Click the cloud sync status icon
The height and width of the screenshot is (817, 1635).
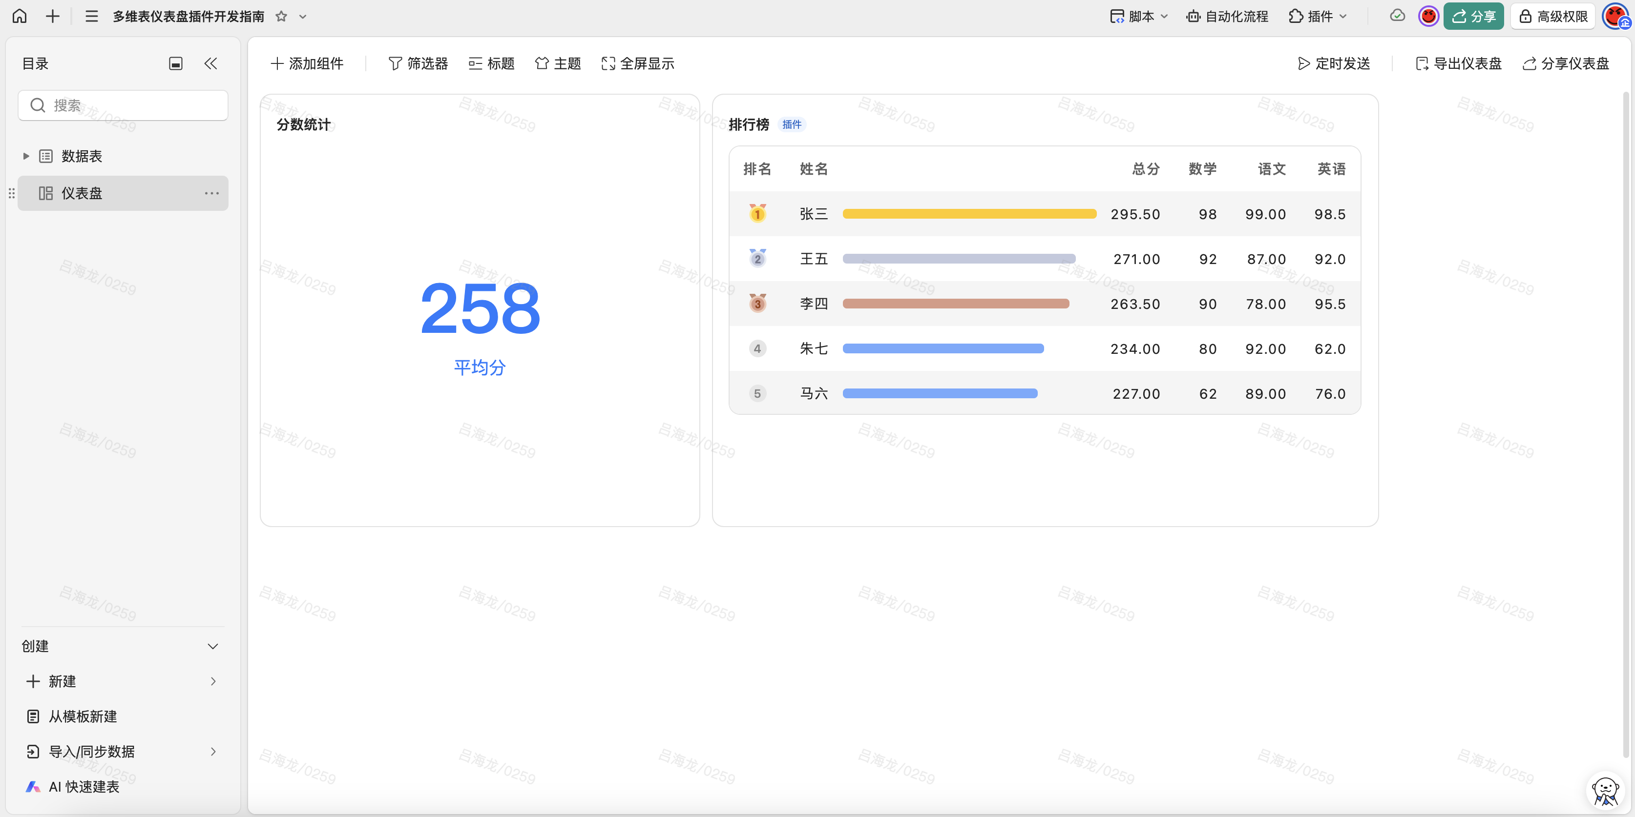coord(1397,16)
